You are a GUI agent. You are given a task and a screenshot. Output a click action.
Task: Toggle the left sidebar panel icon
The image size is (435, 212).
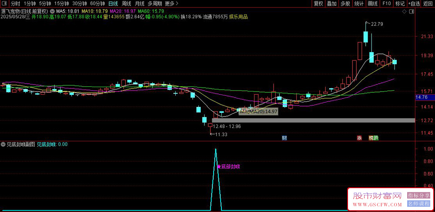pyautogui.click(x=5, y=3)
